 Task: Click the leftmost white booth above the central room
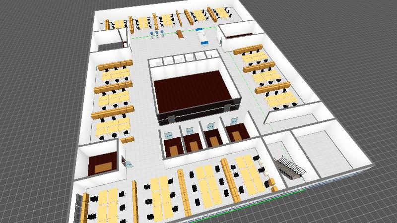coord(157,62)
